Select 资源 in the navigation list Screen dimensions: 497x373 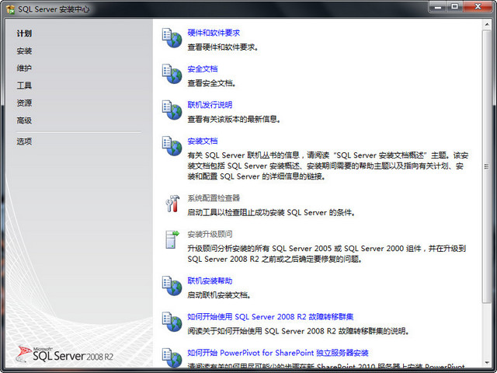[24, 103]
